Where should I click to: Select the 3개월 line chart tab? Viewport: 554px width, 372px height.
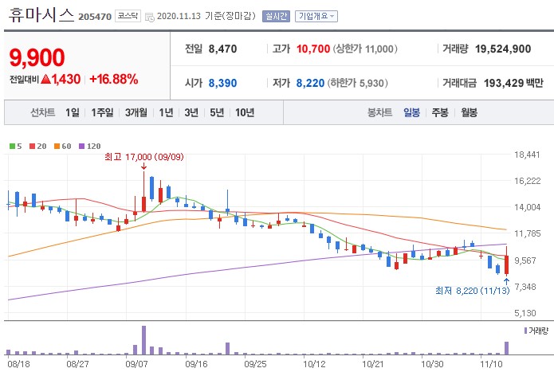click(x=136, y=112)
